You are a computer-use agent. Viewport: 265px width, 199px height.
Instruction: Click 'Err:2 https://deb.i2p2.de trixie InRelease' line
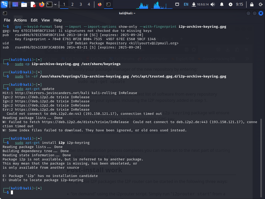46,110
